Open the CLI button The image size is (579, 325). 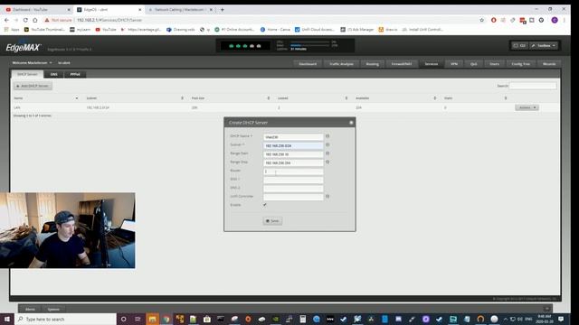pyautogui.click(x=519, y=46)
